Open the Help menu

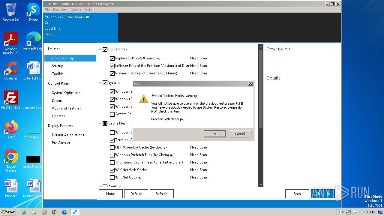88,10
